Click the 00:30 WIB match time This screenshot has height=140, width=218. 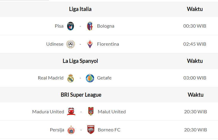[x=195, y=26]
